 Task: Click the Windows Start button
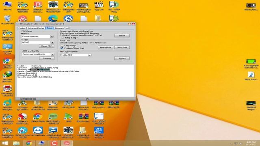5,143
